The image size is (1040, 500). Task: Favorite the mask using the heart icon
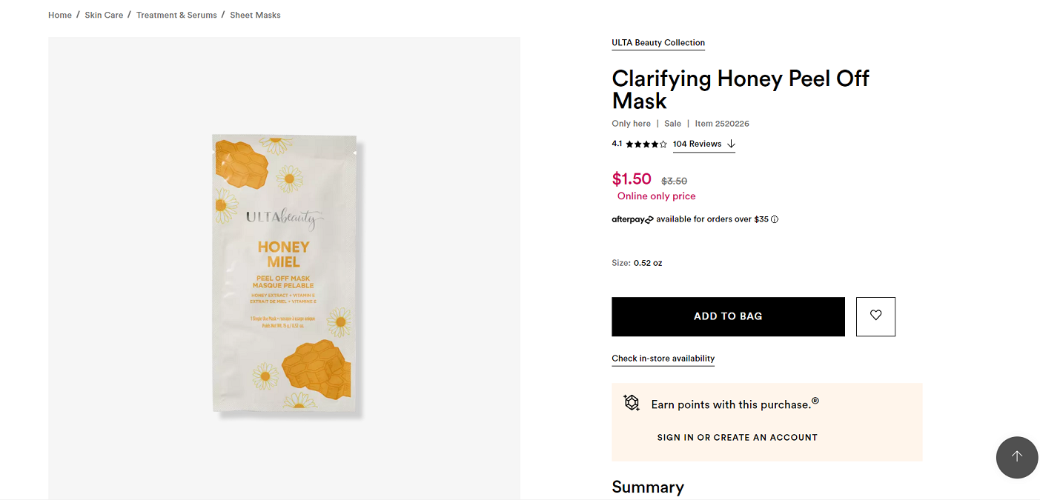875,316
